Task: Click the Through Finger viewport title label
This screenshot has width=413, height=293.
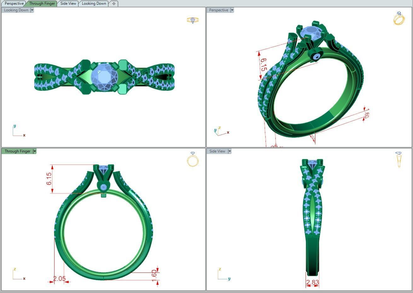Action: point(17,151)
